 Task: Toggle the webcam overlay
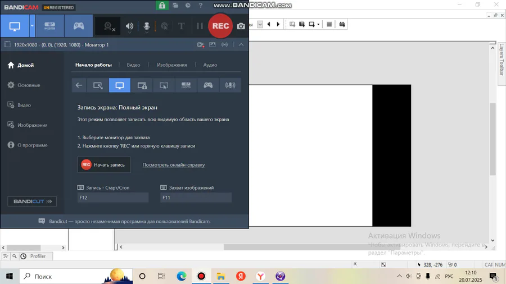pyautogui.click(x=109, y=26)
